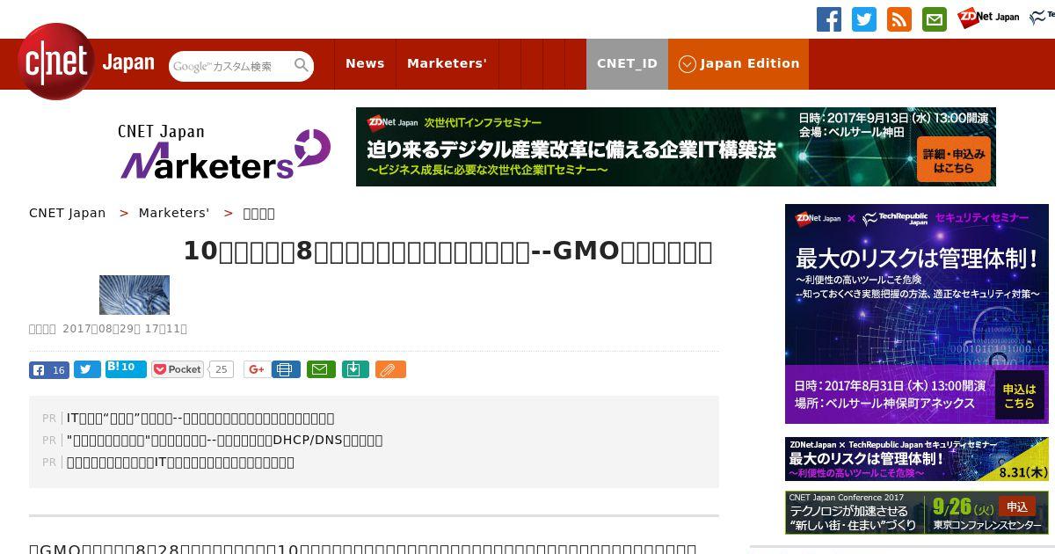This screenshot has height=554, width=1055.
Task: Open the CNET Japan Conference 2017 9/26 banner
Action: click(x=917, y=513)
